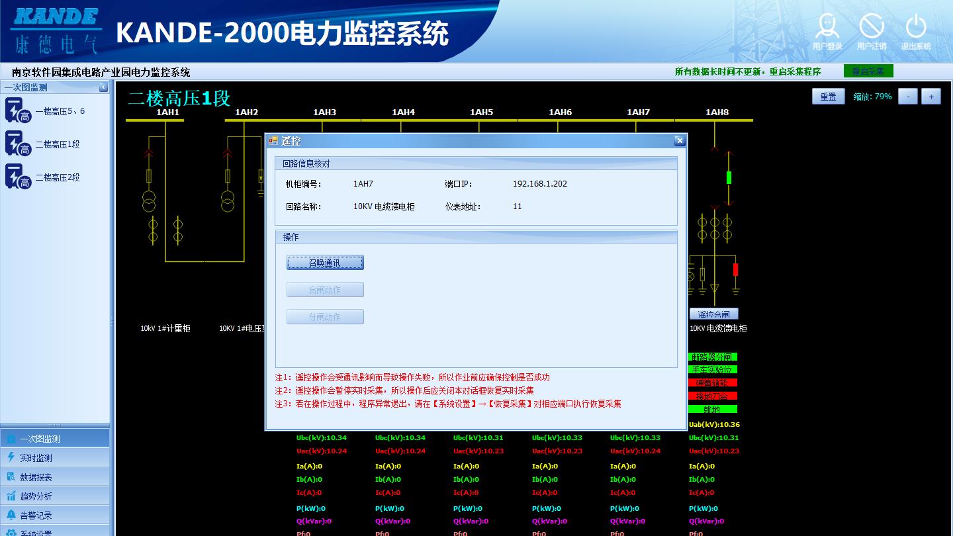Click the 10KV 电缆馈电柜 circuit name in dialog
The width and height of the screenshot is (953, 536).
click(384, 206)
